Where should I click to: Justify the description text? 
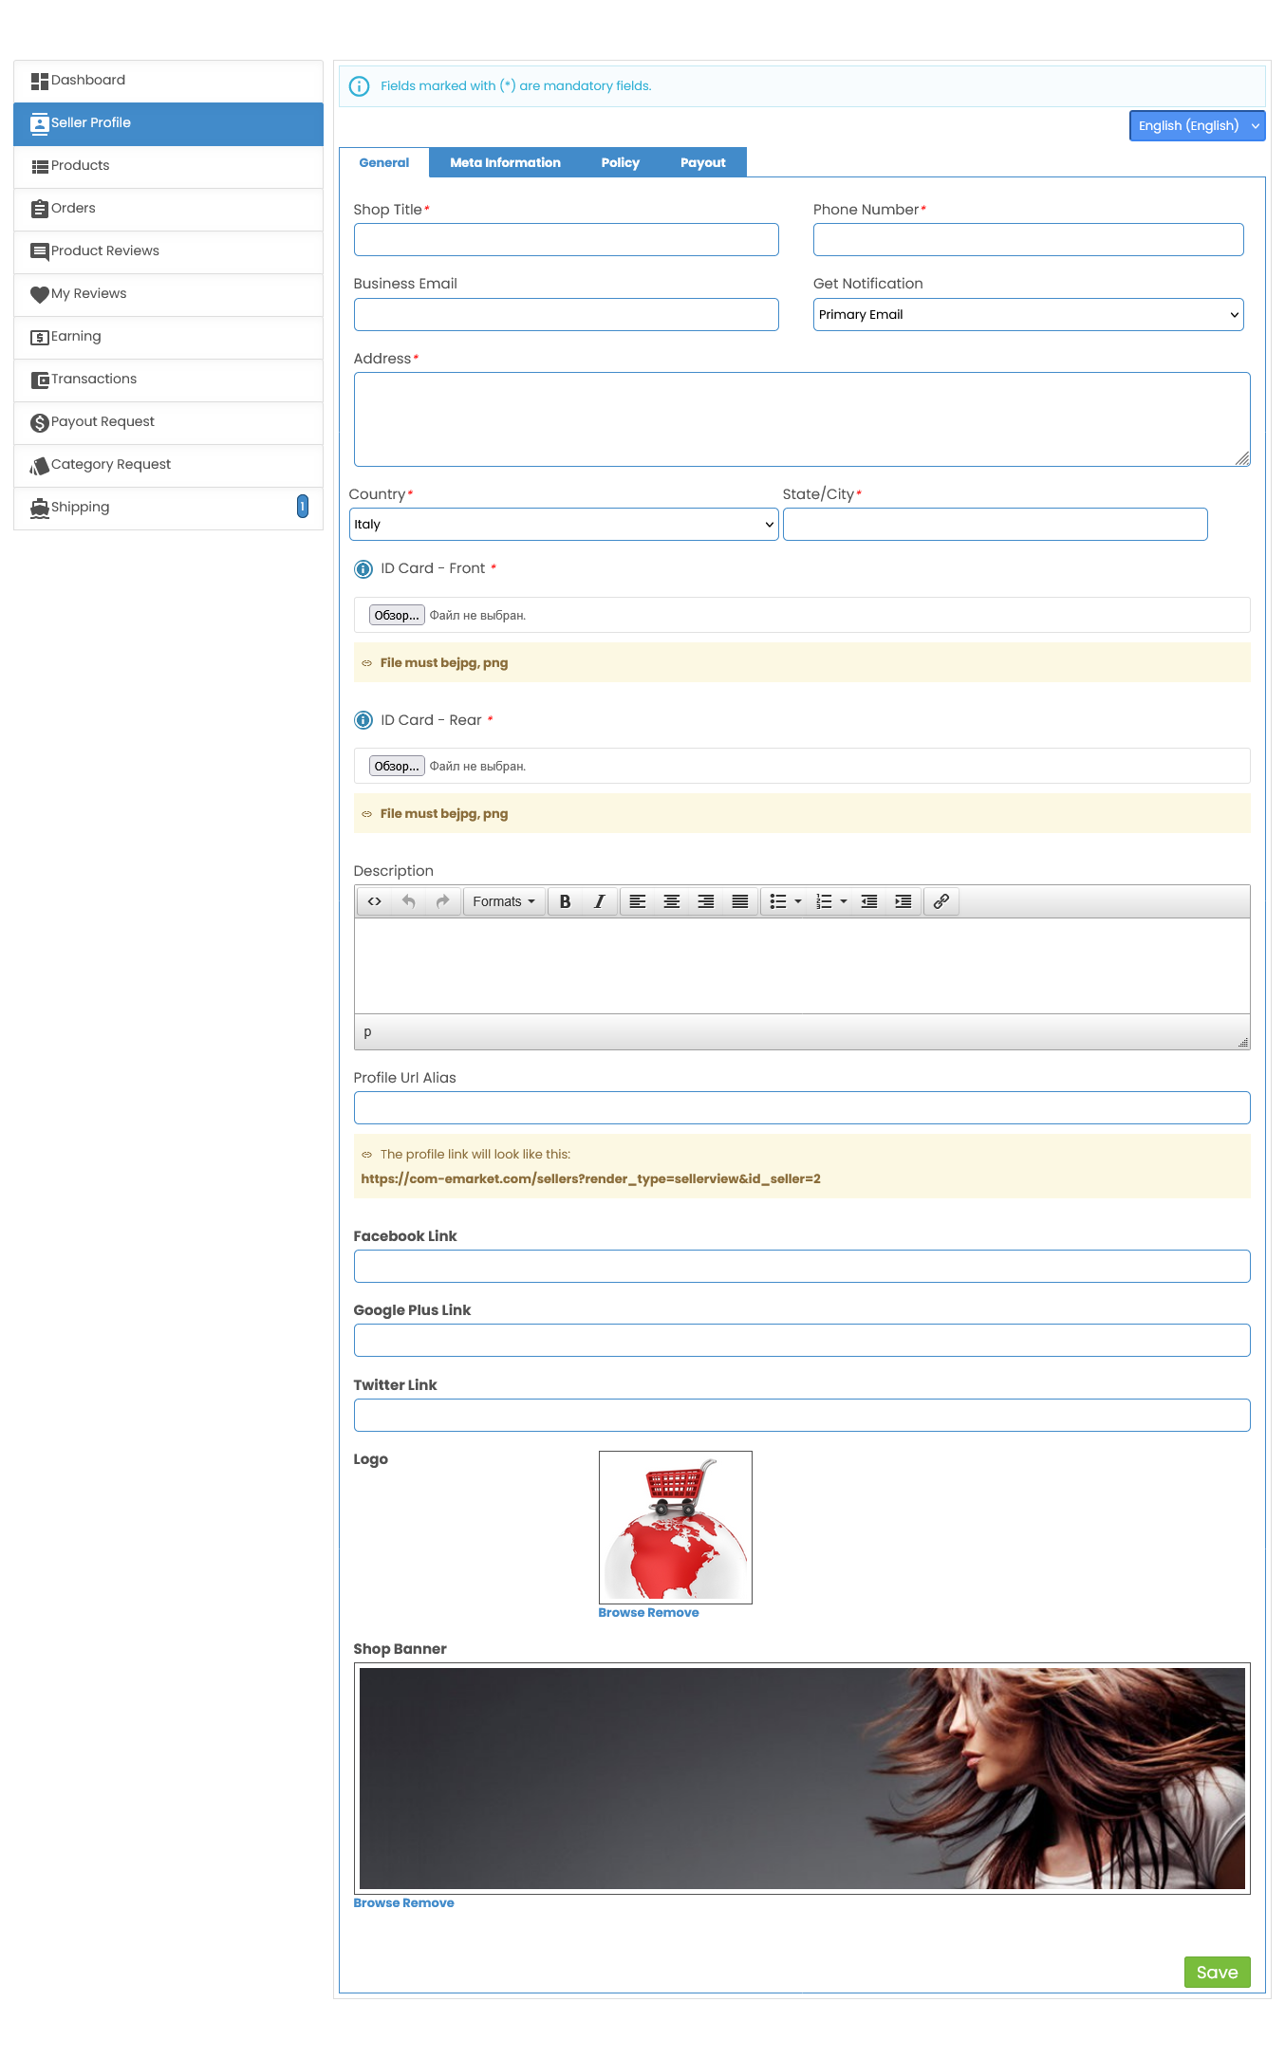(739, 901)
